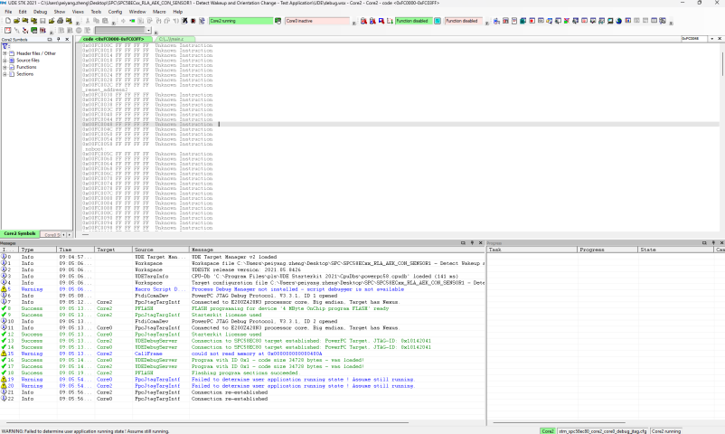Select message 'Flashing program sections succeeded'

pyautogui.click(x=242, y=373)
